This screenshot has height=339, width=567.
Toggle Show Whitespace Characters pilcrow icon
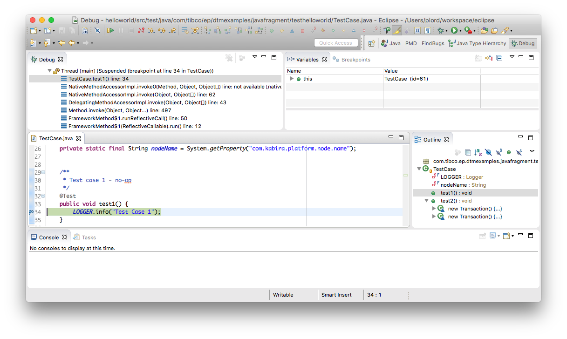[428, 30]
